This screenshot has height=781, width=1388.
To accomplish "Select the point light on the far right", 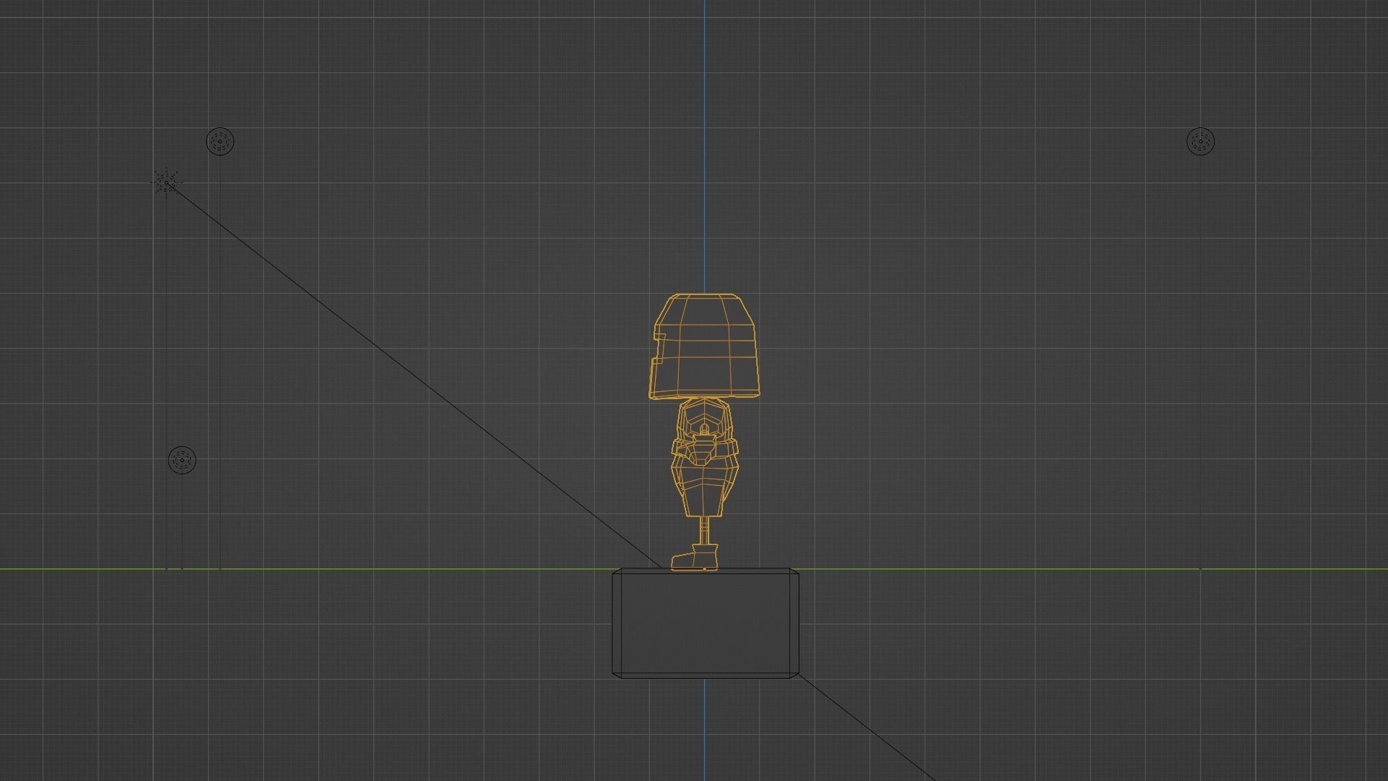I will tap(1201, 141).
